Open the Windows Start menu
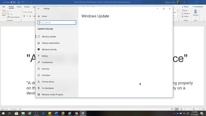 click(3, 113)
